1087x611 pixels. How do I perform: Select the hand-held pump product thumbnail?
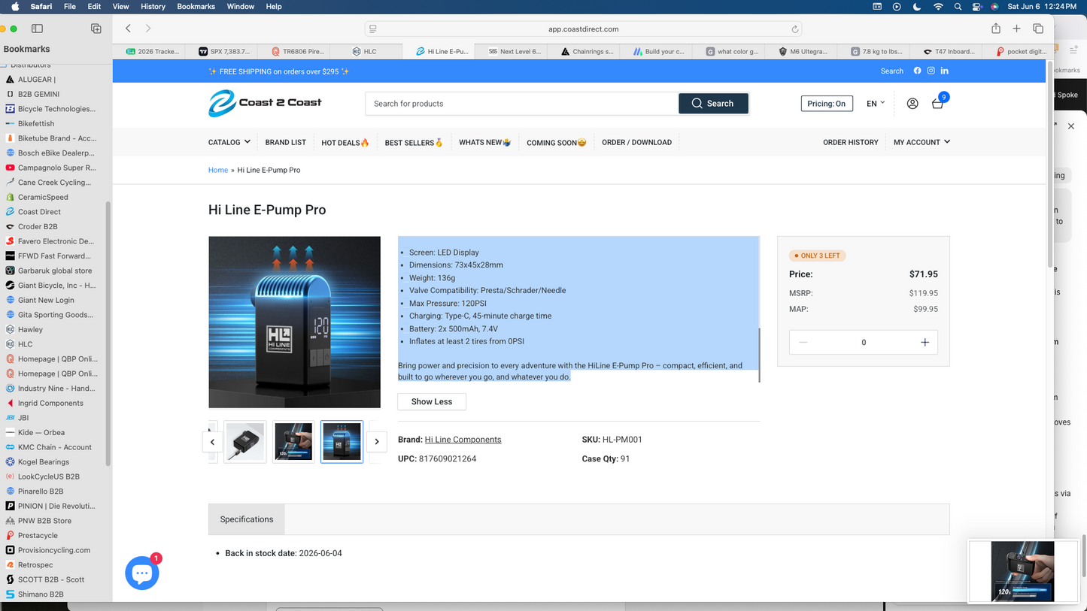293,442
